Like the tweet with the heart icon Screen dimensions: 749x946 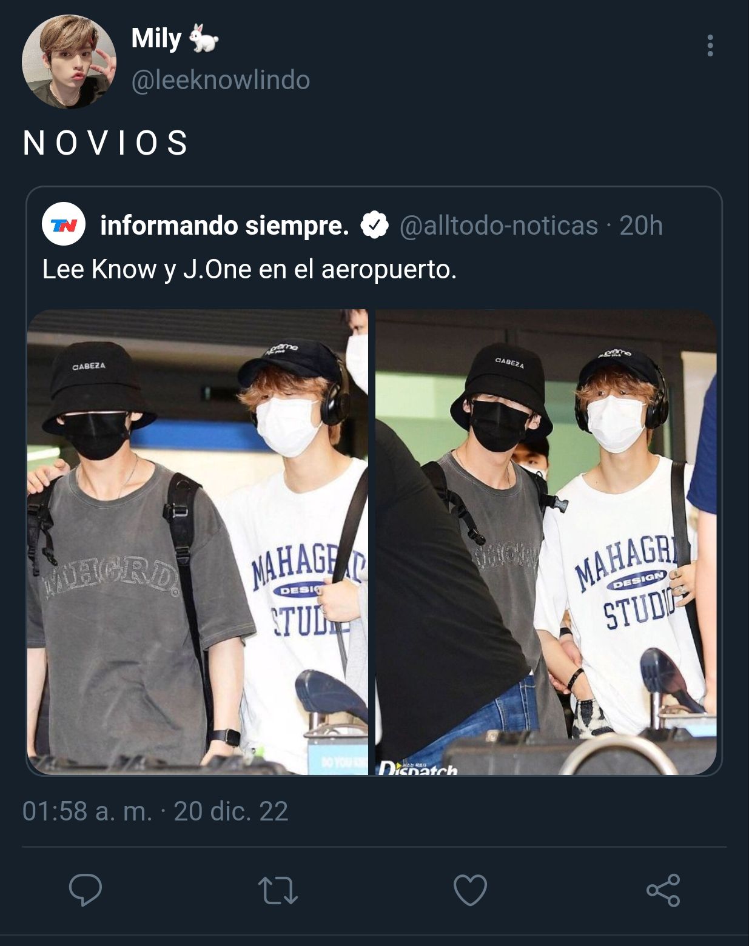[x=471, y=891]
